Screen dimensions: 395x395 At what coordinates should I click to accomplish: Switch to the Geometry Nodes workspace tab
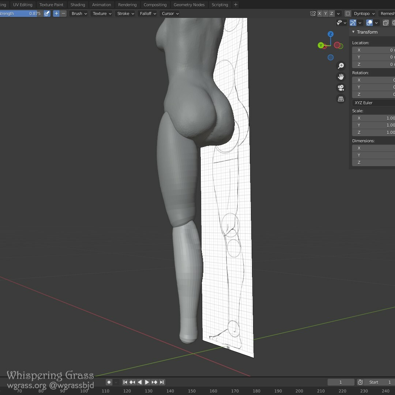[x=189, y=5]
